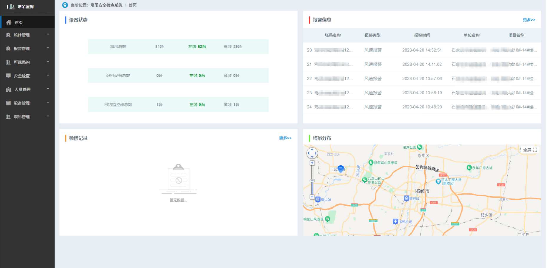The width and height of the screenshot is (551, 268).
Task: Expand the 安全检查 dropdown arrow
Action: pos(48,75)
